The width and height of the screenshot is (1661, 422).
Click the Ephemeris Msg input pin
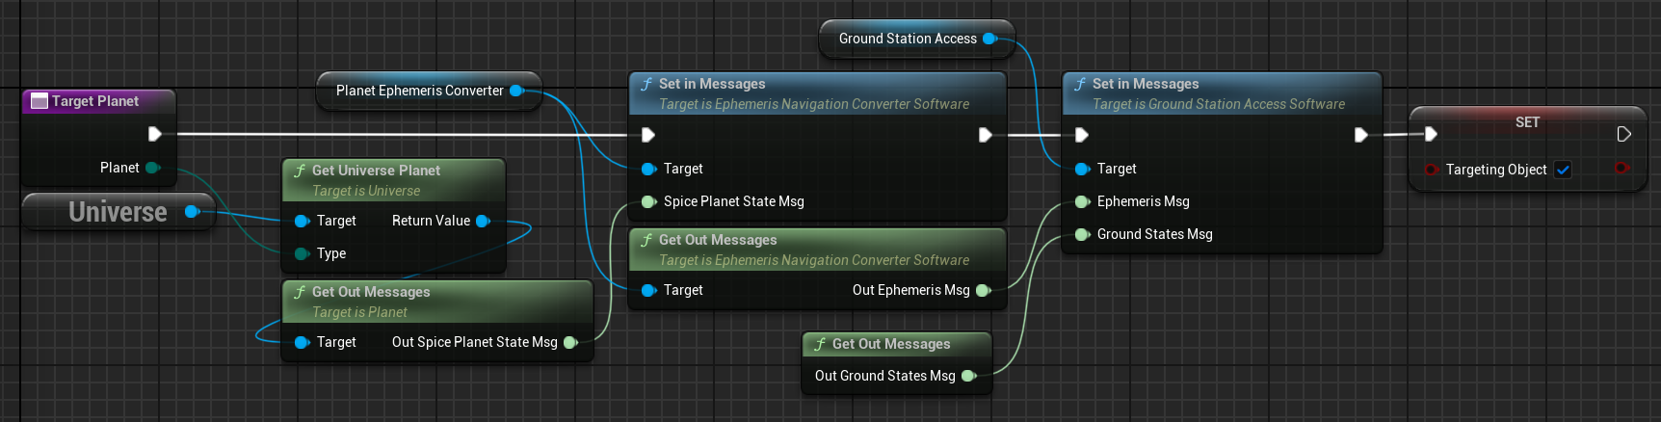1082,201
